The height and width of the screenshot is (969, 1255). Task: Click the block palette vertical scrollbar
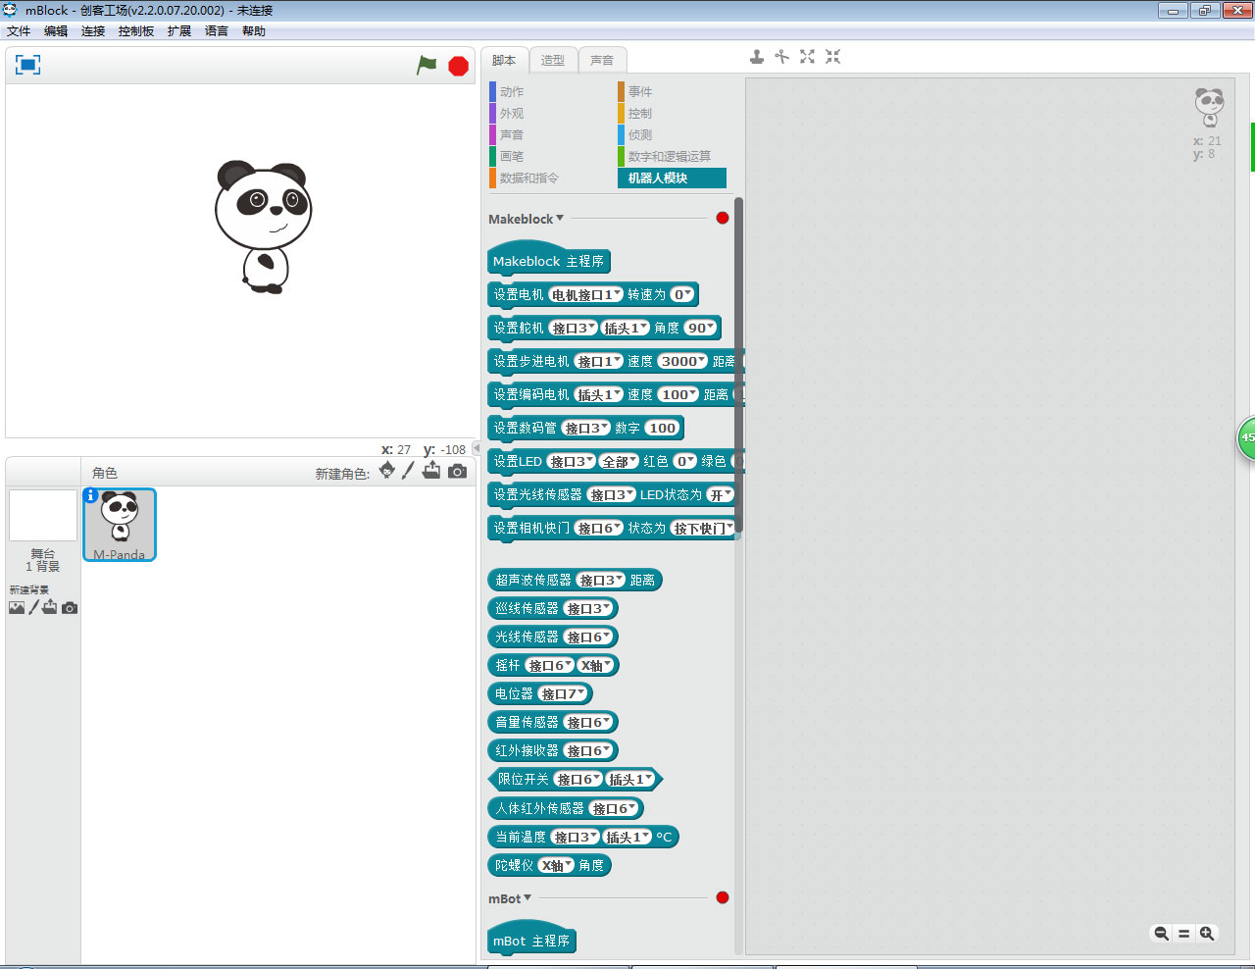tap(738, 365)
